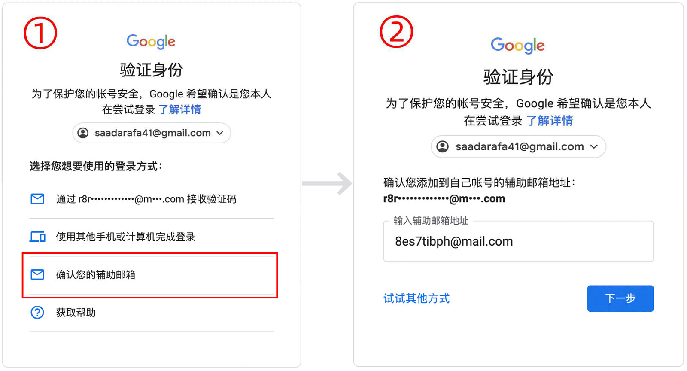Viewport: 687px width, 371px height.
Task: Open 了解详情 link in the left panel
Action: pos(180,109)
